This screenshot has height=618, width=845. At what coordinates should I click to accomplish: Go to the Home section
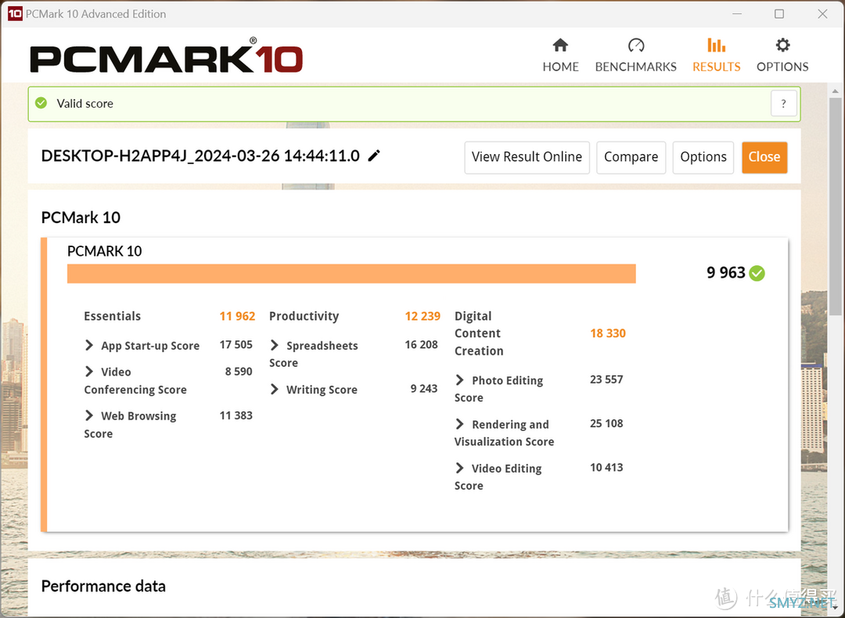click(560, 55)
